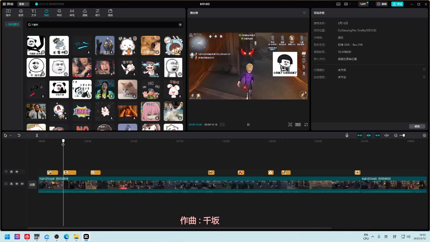Open the 媒体 (Media) tab
The image size is (430, 242).
pyautogui.click(x=8, y=13)
